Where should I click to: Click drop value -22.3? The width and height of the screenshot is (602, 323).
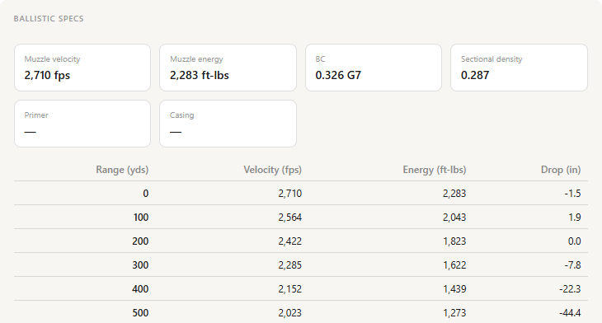point(570,289)
